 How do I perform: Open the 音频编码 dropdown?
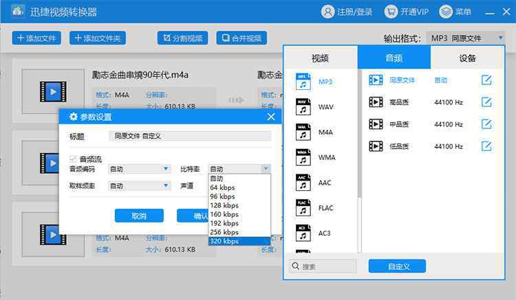click(x=140, y=169)
